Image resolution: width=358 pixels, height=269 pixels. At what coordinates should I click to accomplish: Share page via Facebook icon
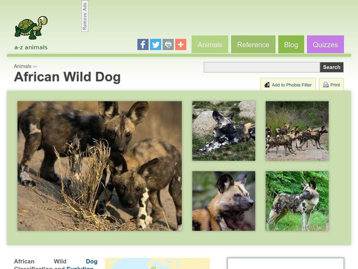pyautogui.click(x=143, y=44)
